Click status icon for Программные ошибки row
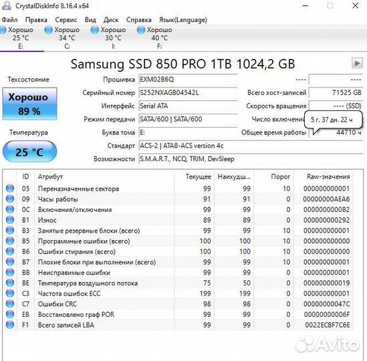 pos(10,241)
